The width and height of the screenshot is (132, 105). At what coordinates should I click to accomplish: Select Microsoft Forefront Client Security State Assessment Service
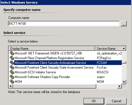tap(54, 67)
